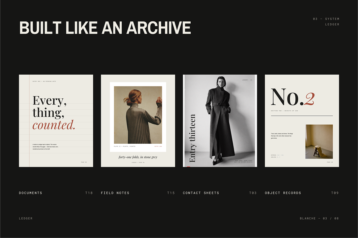Image resolution: width=358 pixels, height=238 pixels.
Task: Click the 'LEDGER — PAGE' line under 'forty-one folds'
Action: click(x=138, y=162)
